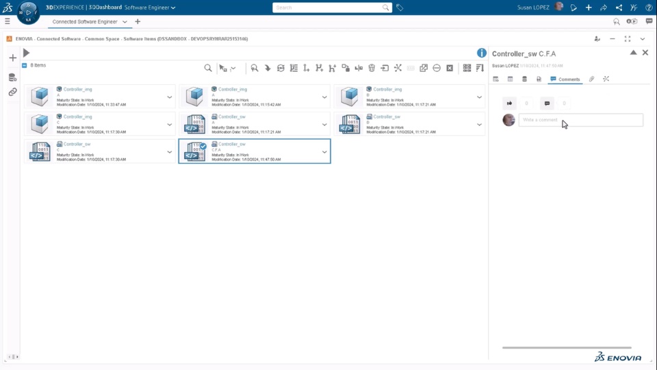This screenshot has height=370, width=657.
Task: Click the 3DEXPERIENCE compass button
Action: tap(28, 12)
